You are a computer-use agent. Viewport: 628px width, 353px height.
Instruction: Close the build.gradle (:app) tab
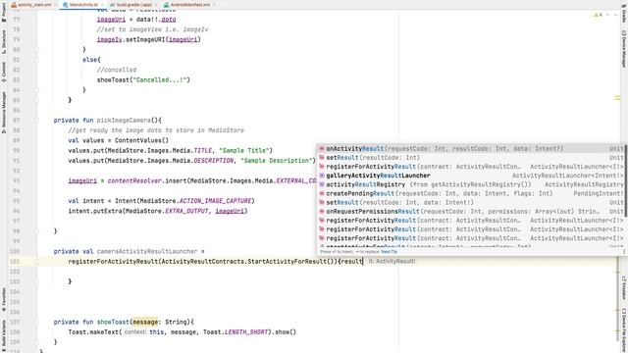(156, 5)
